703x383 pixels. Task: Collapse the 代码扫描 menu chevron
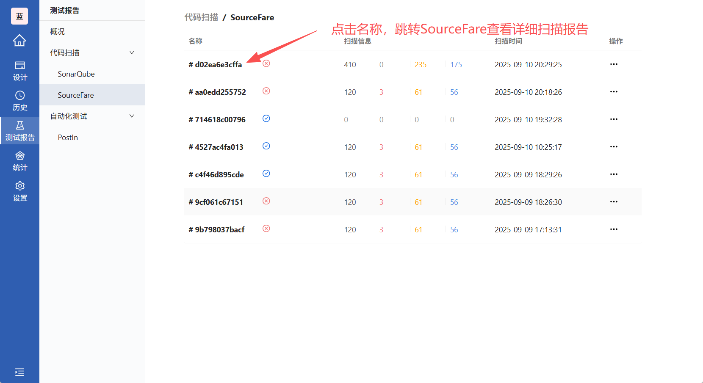pos(132,52)
